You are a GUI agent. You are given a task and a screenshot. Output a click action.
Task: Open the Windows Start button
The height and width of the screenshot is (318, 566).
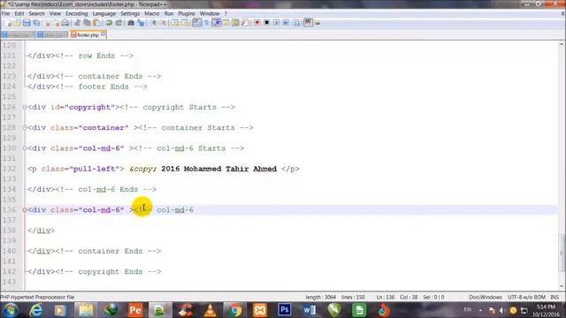tap(11, 310)
